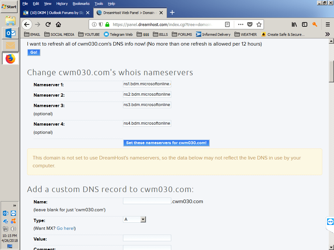
Task: Click 'Set these nameservers for cwm030.com!'
Action: click(x=166, y=143)
